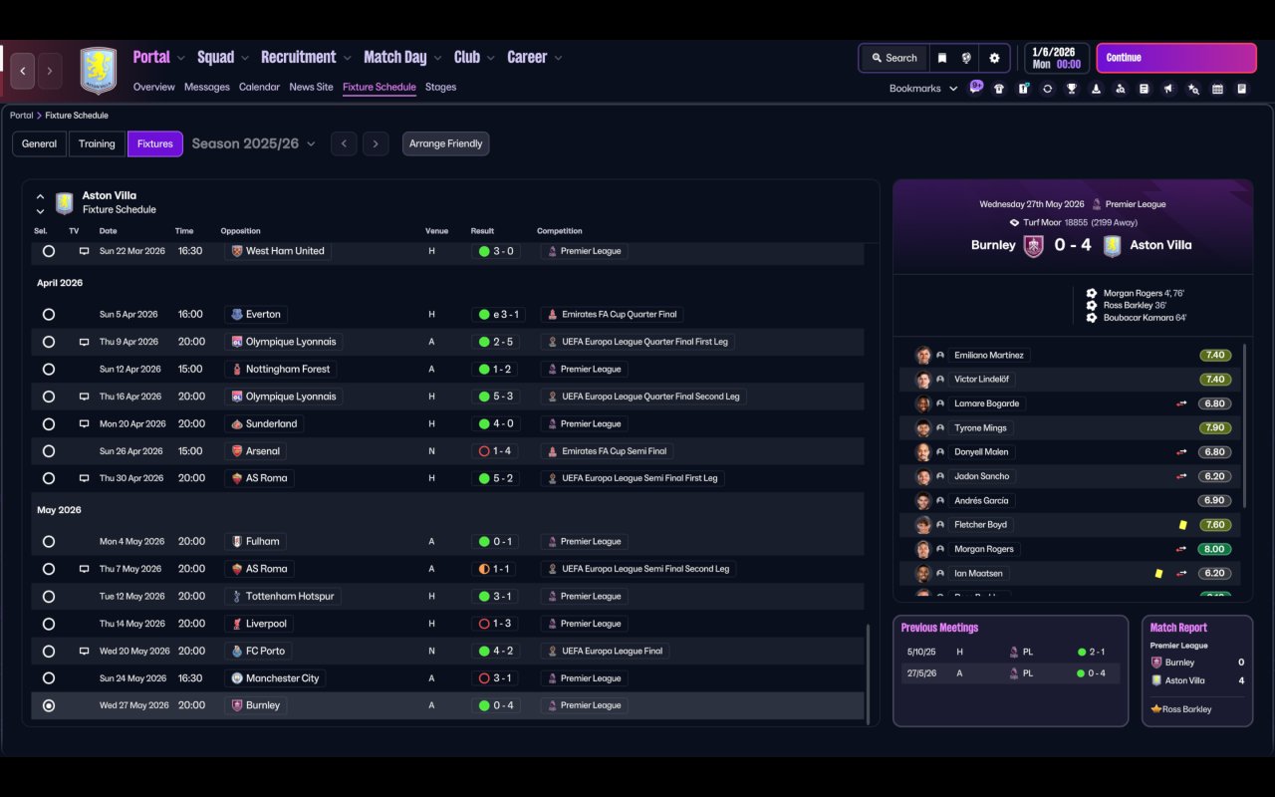Select the Nottingham Forest fixture radio button
Viewport: 1275px width, 797px height.
(x=49, y=370)
